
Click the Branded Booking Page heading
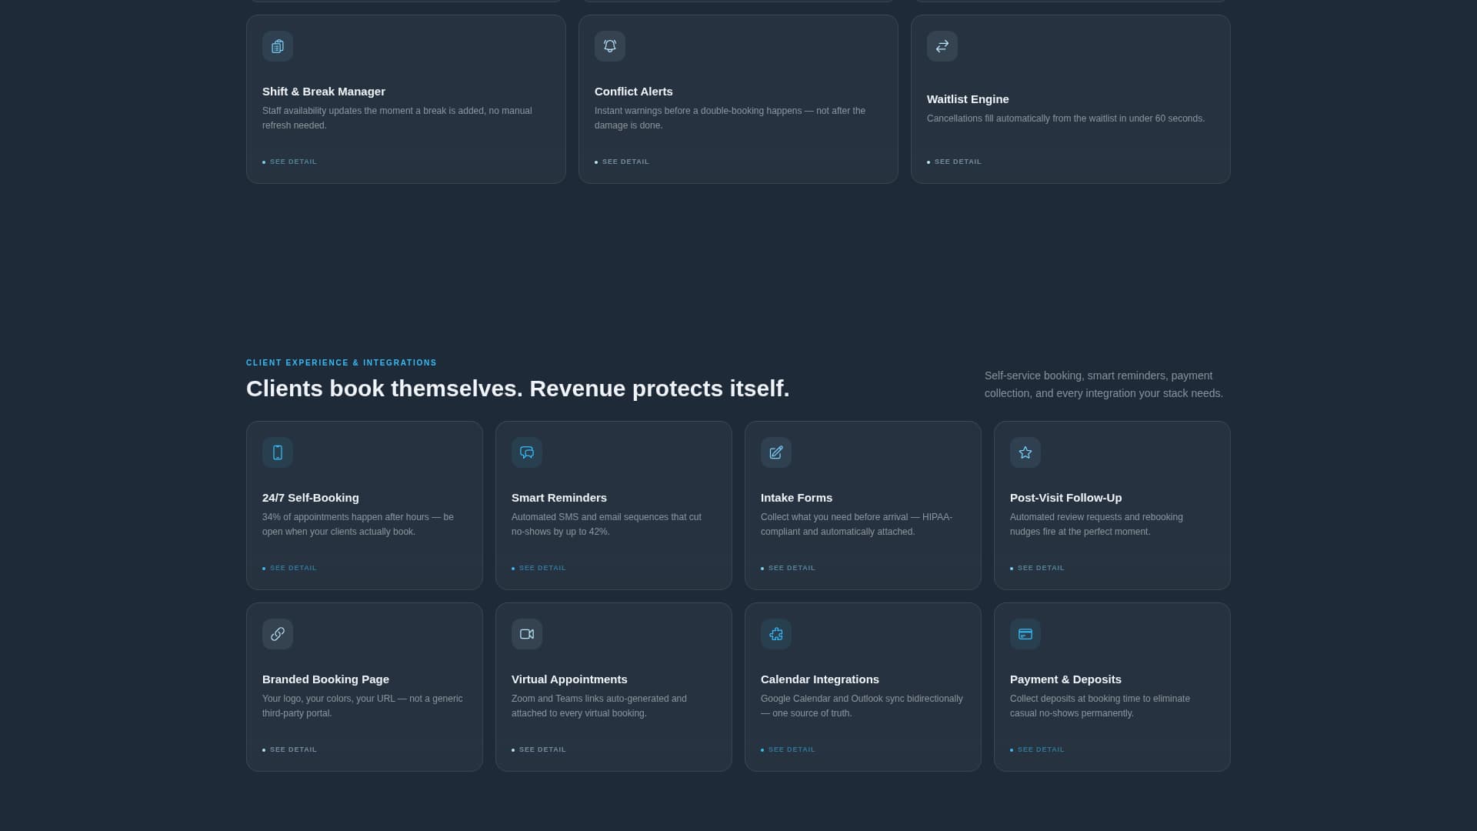[x=325, y=679]
